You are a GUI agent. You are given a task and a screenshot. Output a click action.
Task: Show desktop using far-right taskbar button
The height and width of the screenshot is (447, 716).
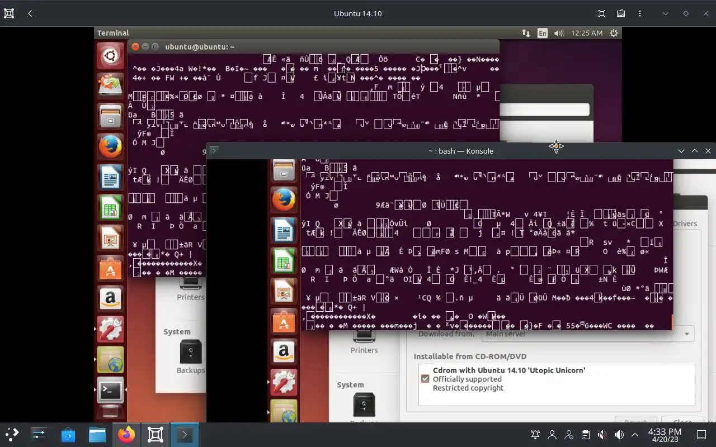coord(701,434)
